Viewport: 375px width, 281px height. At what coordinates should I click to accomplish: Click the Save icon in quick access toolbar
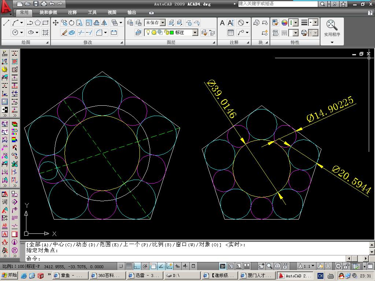(x=36, y=4)
